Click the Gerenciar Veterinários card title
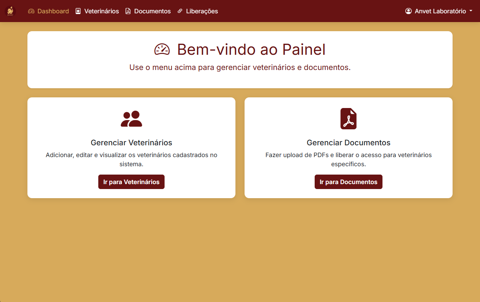The height and width of the screenshot is (302, 480). pyautogui.click(x=131, y=143)
